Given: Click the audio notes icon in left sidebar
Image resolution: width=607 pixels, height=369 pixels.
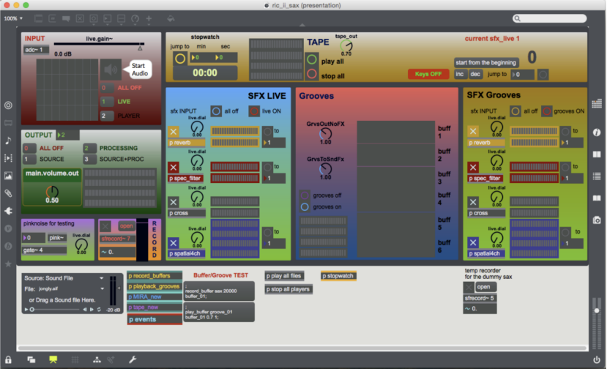Looking at the screenshot, I should point(8,140).
